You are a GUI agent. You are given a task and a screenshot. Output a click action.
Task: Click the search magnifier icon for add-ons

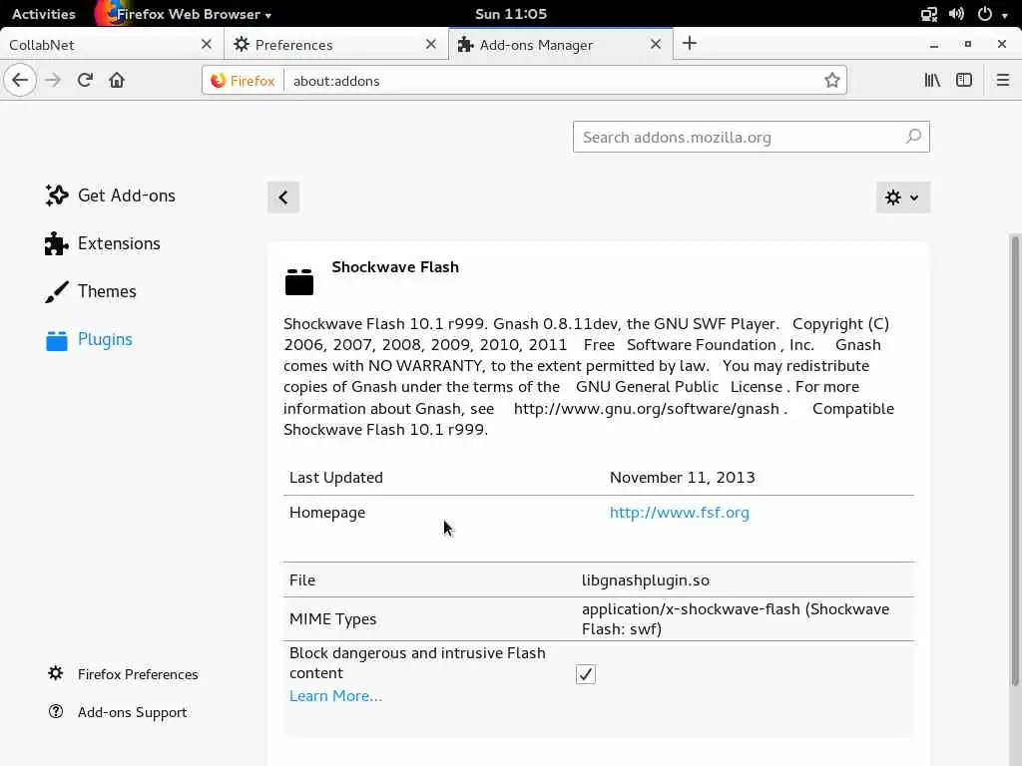click(x=913, y=136)
